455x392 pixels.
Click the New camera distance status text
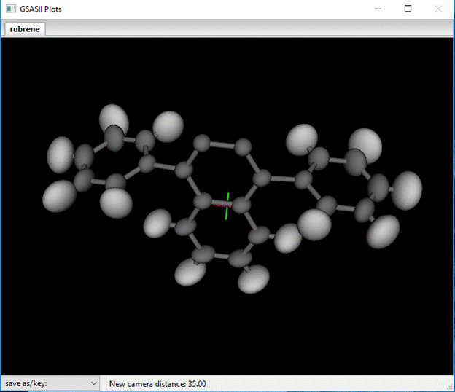(157, 383)
